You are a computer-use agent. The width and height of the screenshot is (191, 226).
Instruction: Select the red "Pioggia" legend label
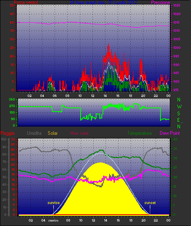coord(7,133)
